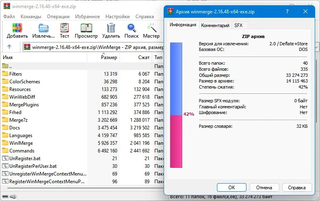The width and height of the screenshot is (320, 201).
Task: Select the Commands folder row
Action: (82, 151)
